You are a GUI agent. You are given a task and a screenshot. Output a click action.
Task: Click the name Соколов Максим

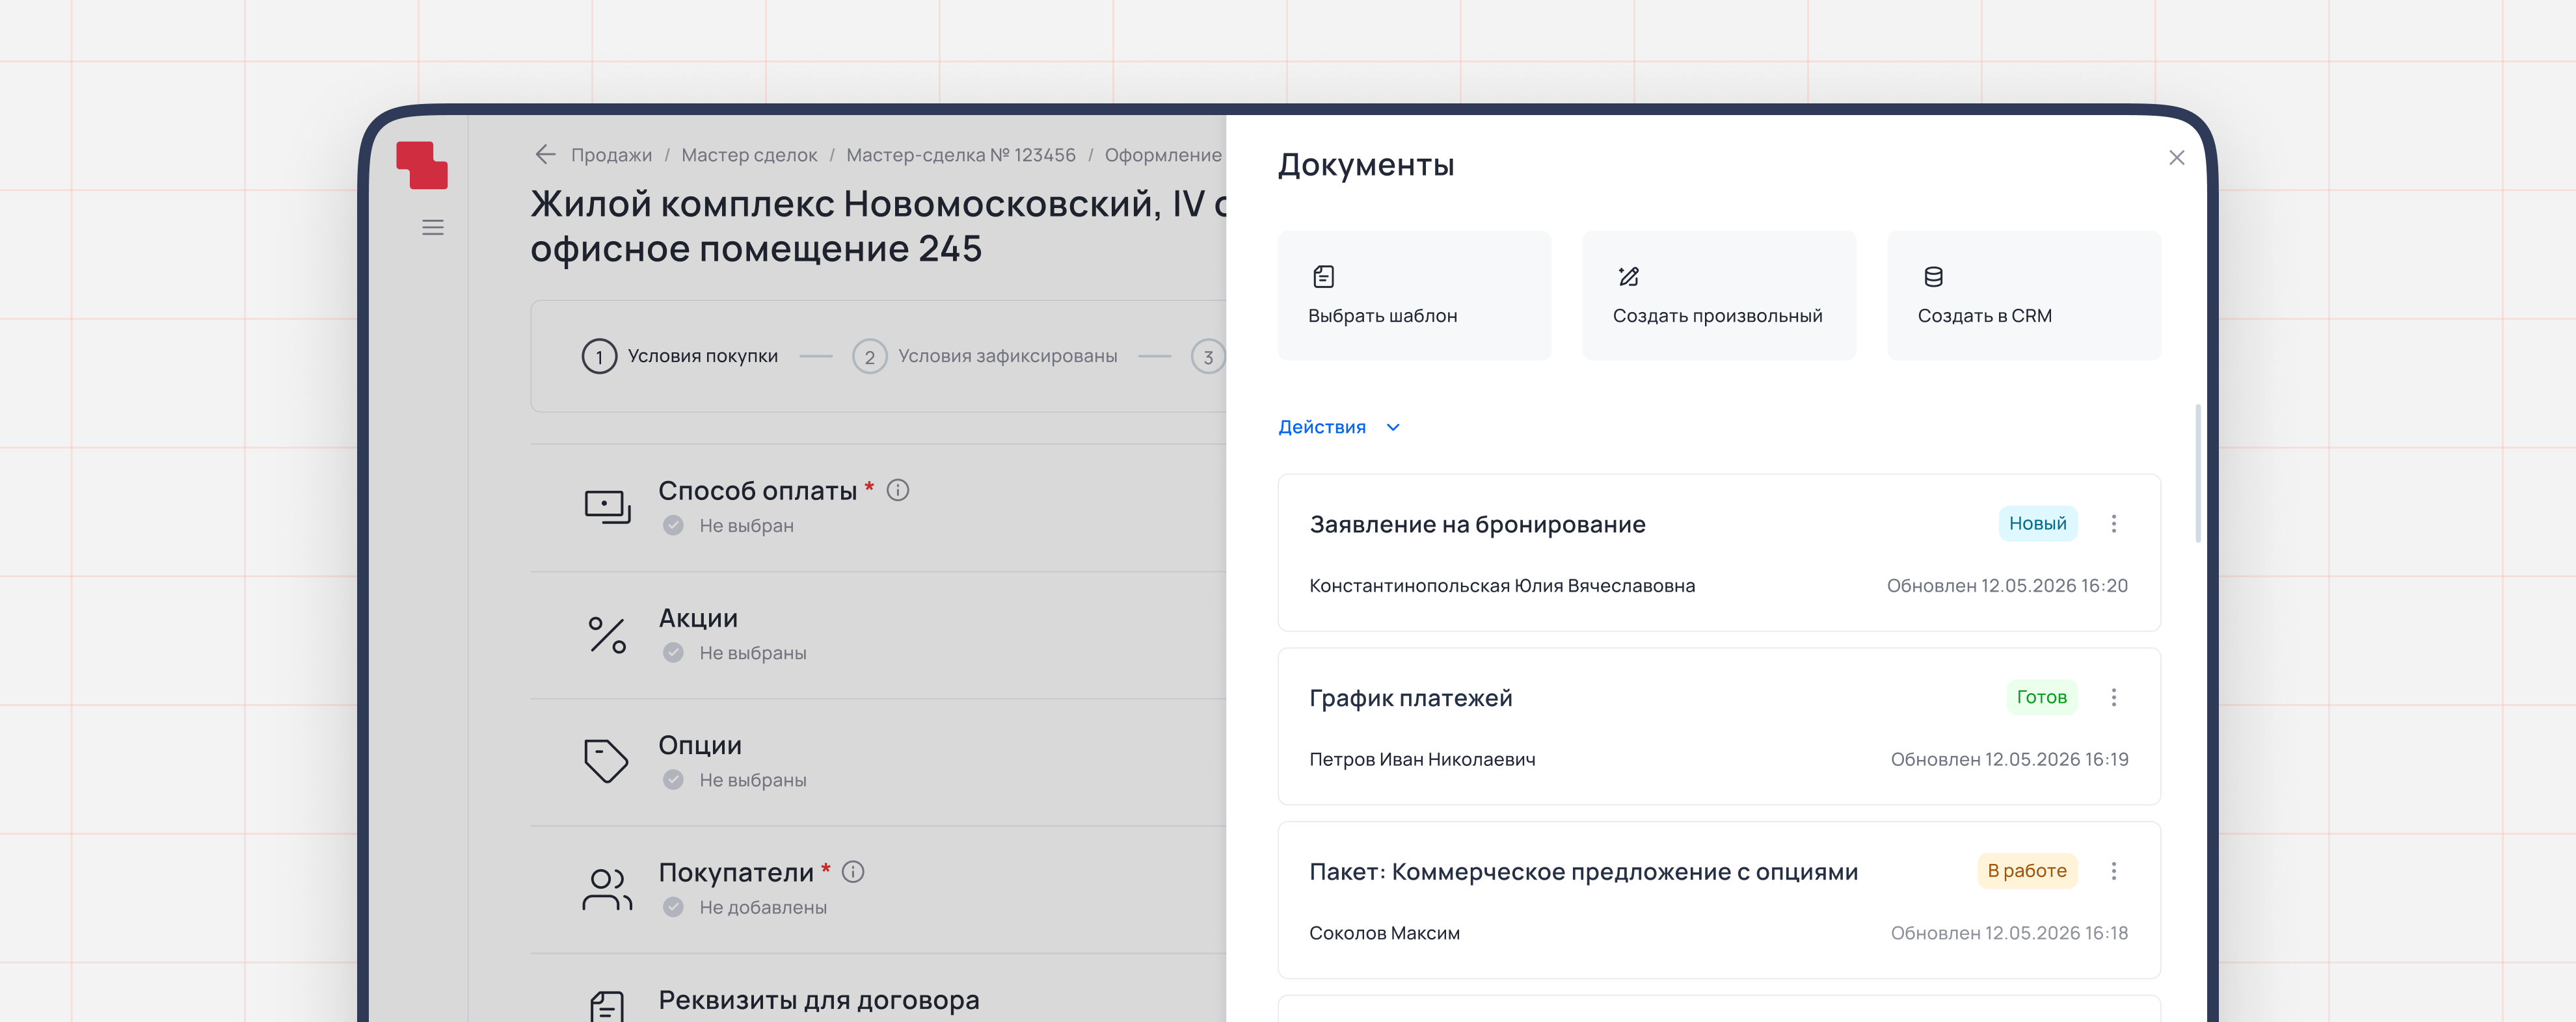[x=1384, y=934]
